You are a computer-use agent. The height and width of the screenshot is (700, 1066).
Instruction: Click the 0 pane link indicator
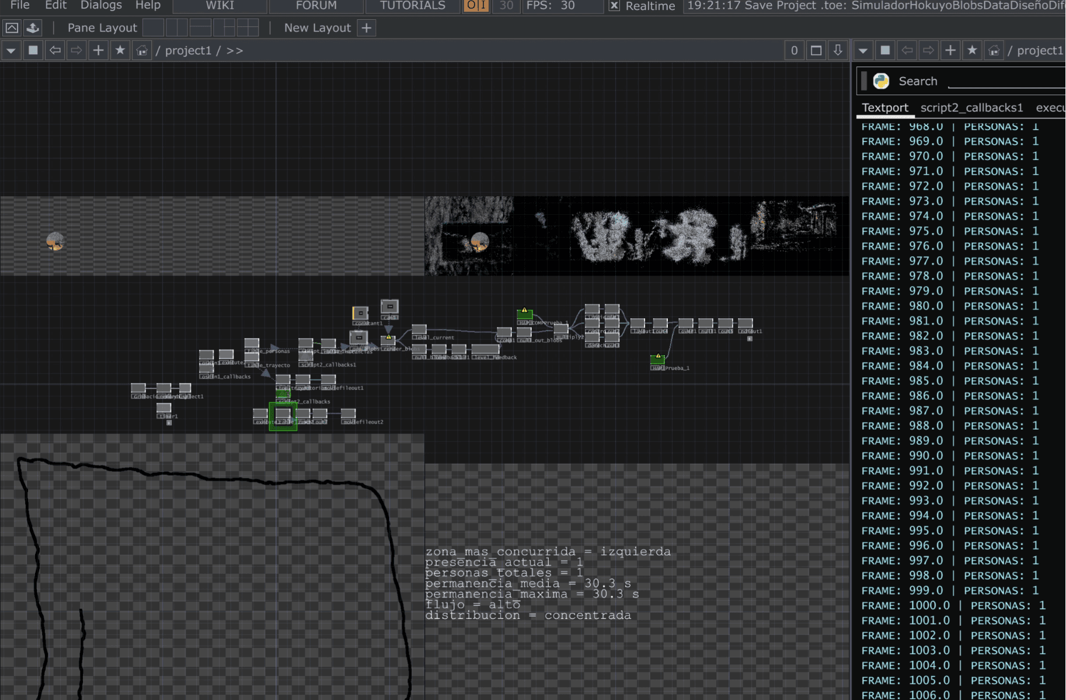tap(794, 51)
